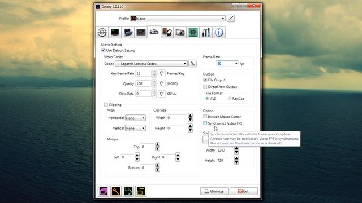362x203 pixels.
Task: Reset Data Rate to default
Action: (162, 94)
